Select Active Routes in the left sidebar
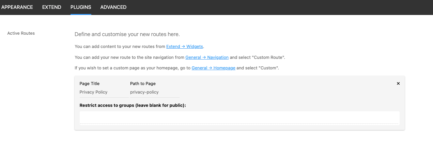Screen dimensions: 433x149 click(21, 33)
